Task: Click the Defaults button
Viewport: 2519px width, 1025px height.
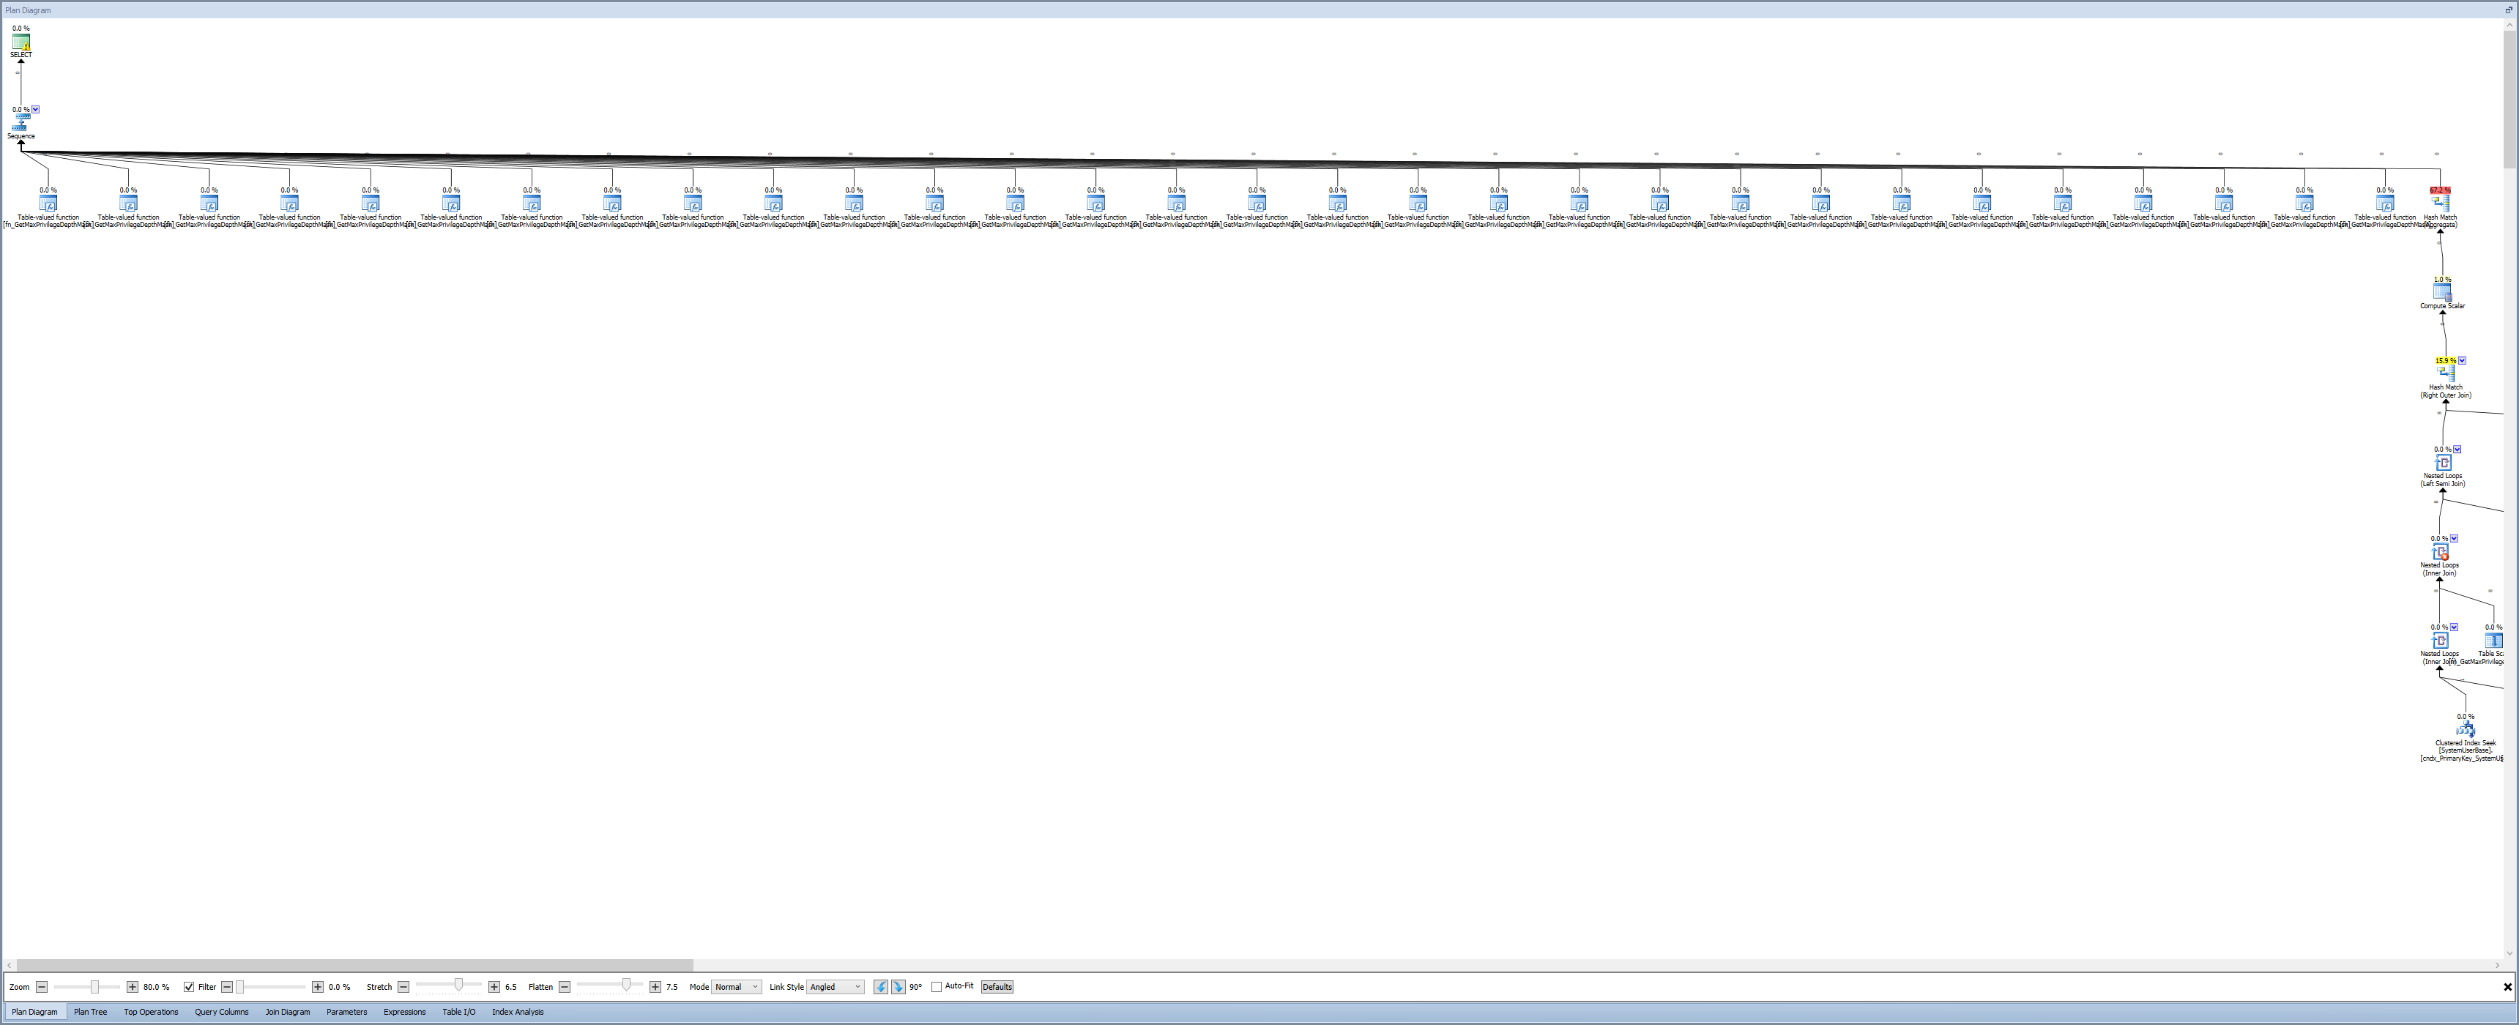Action: (997, 987)
